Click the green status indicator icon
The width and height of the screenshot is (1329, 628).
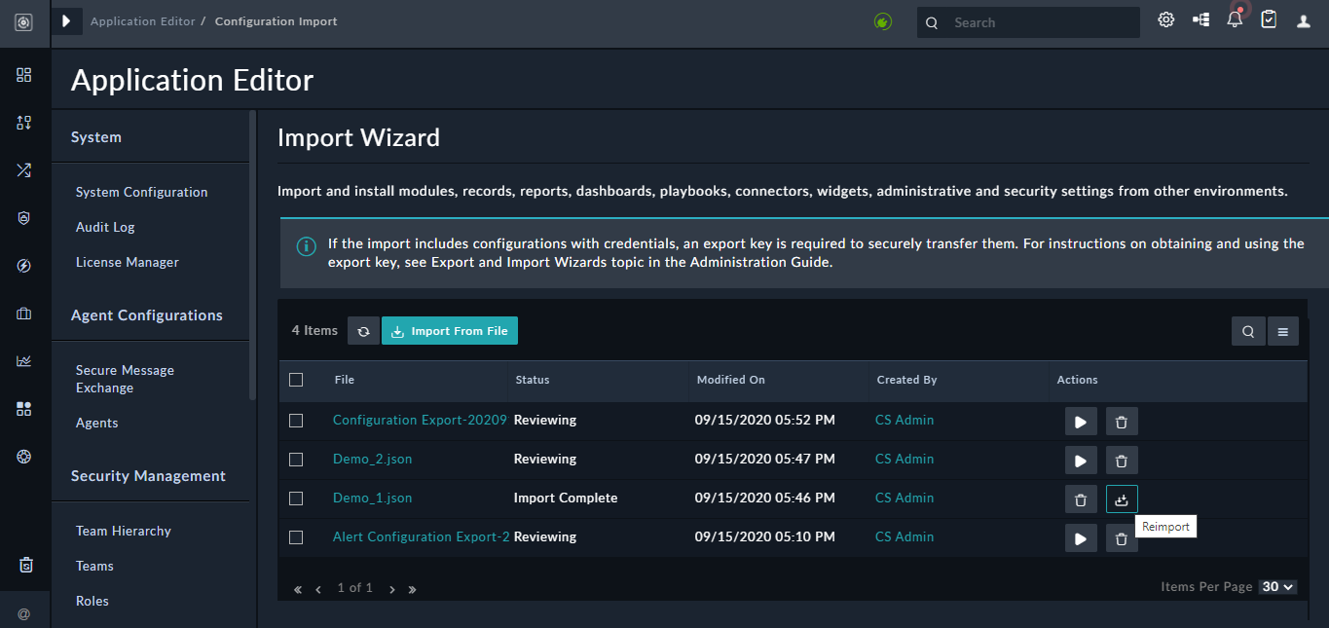click(883, 21)
